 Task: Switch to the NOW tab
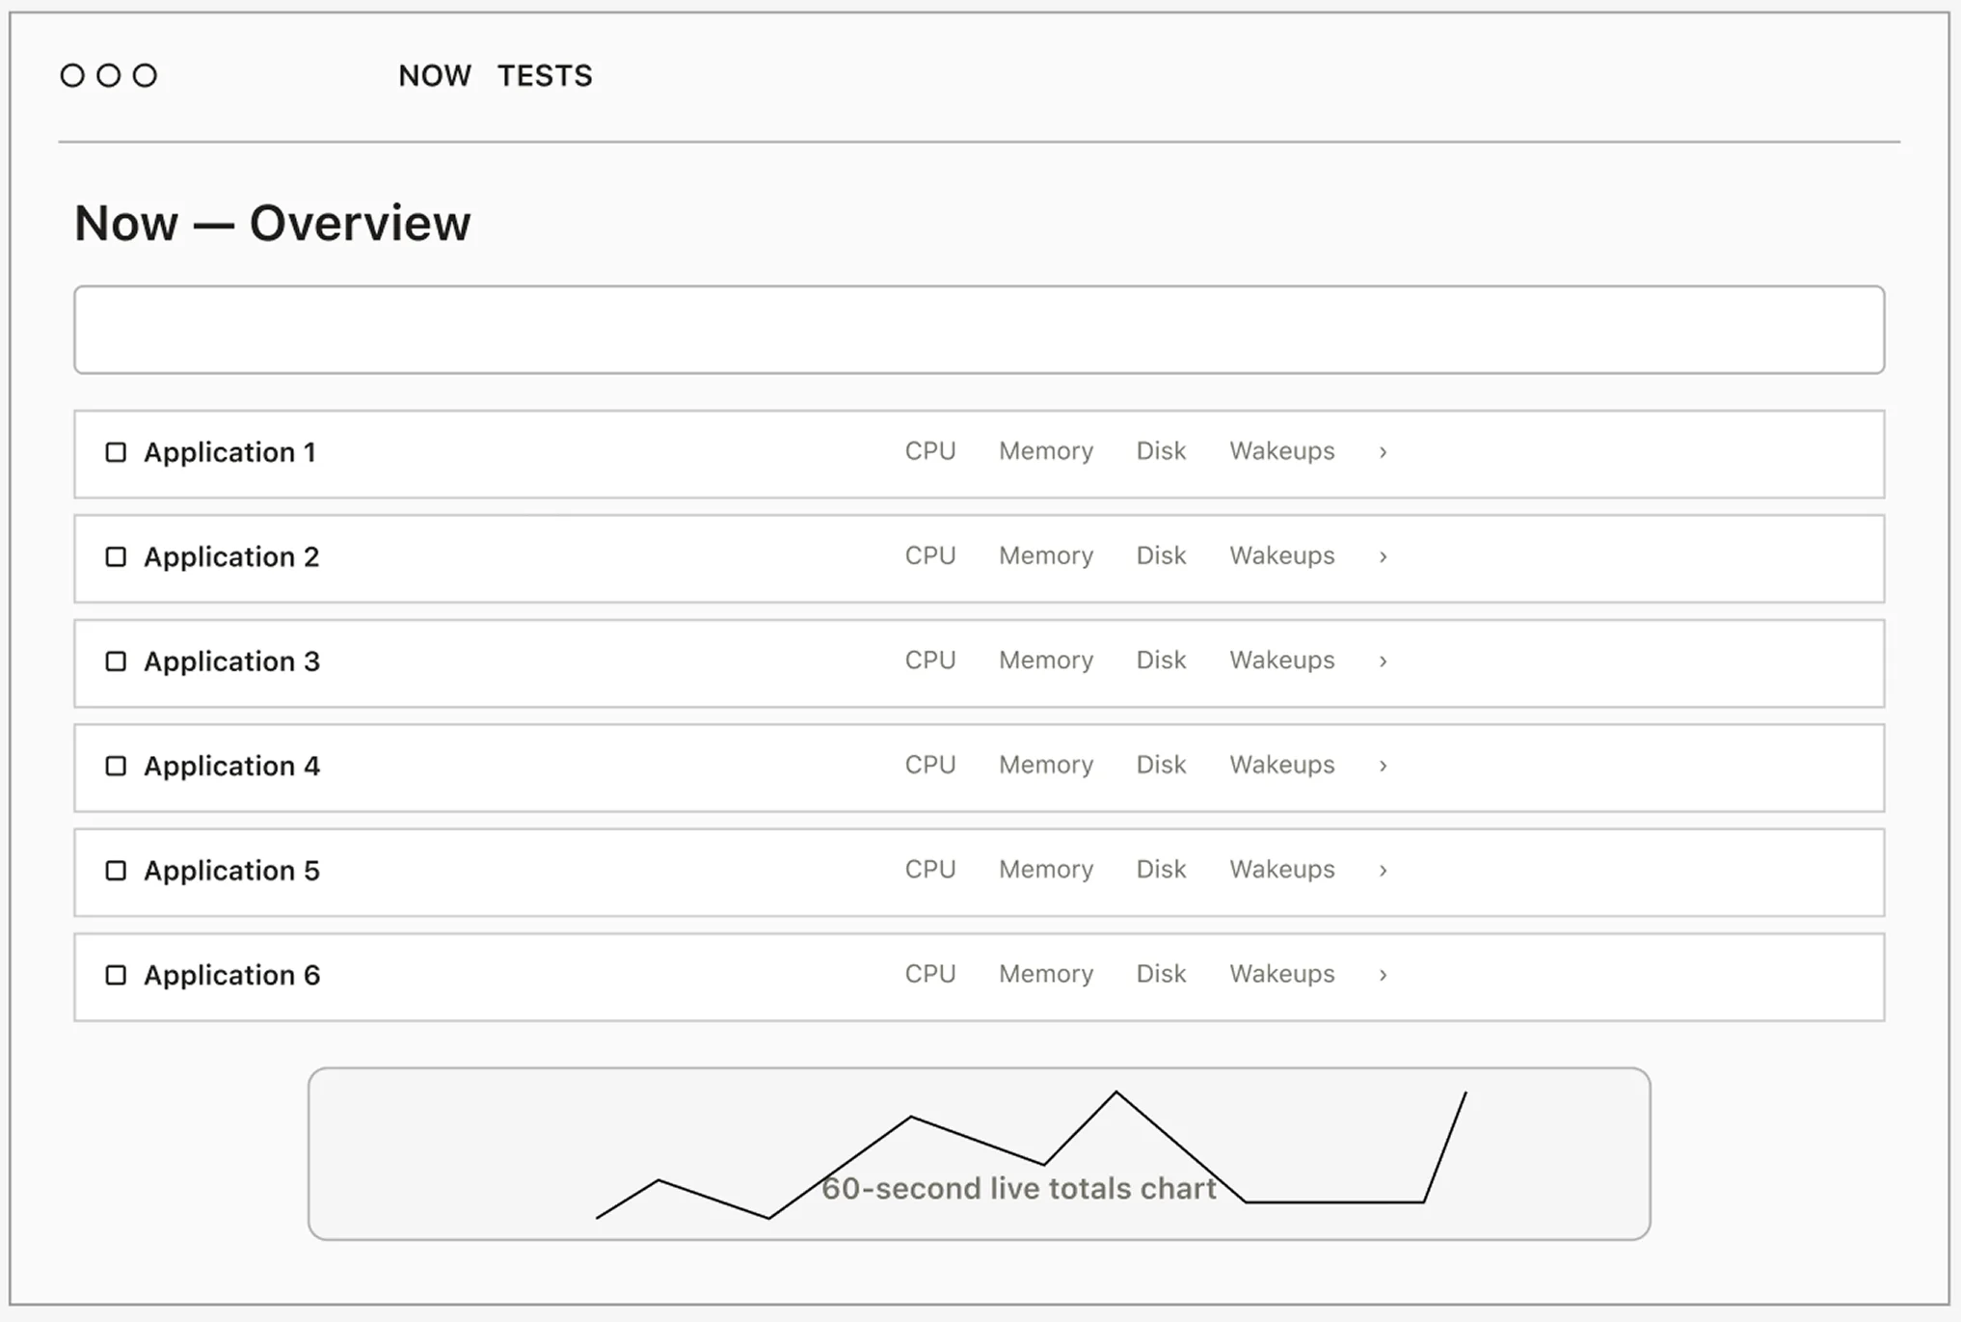(435, 75)
